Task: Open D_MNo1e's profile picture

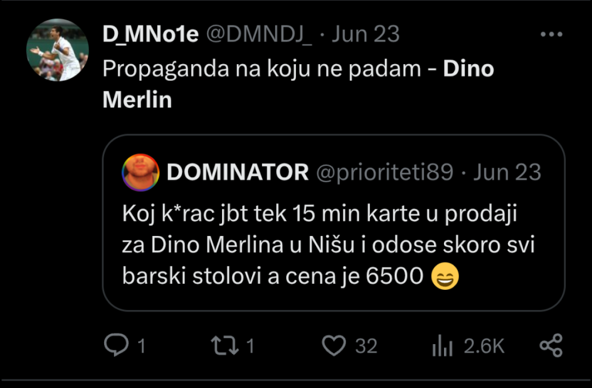Action: point(58,50)
